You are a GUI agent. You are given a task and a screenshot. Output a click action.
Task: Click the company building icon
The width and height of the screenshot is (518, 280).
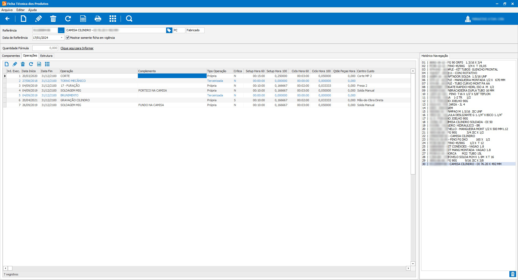[x=468, y=19]
